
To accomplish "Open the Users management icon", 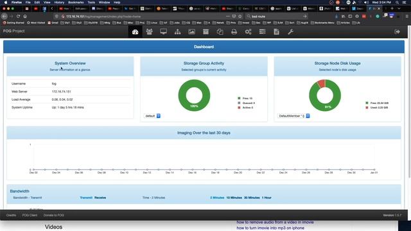I will click(x=150, y=31).
